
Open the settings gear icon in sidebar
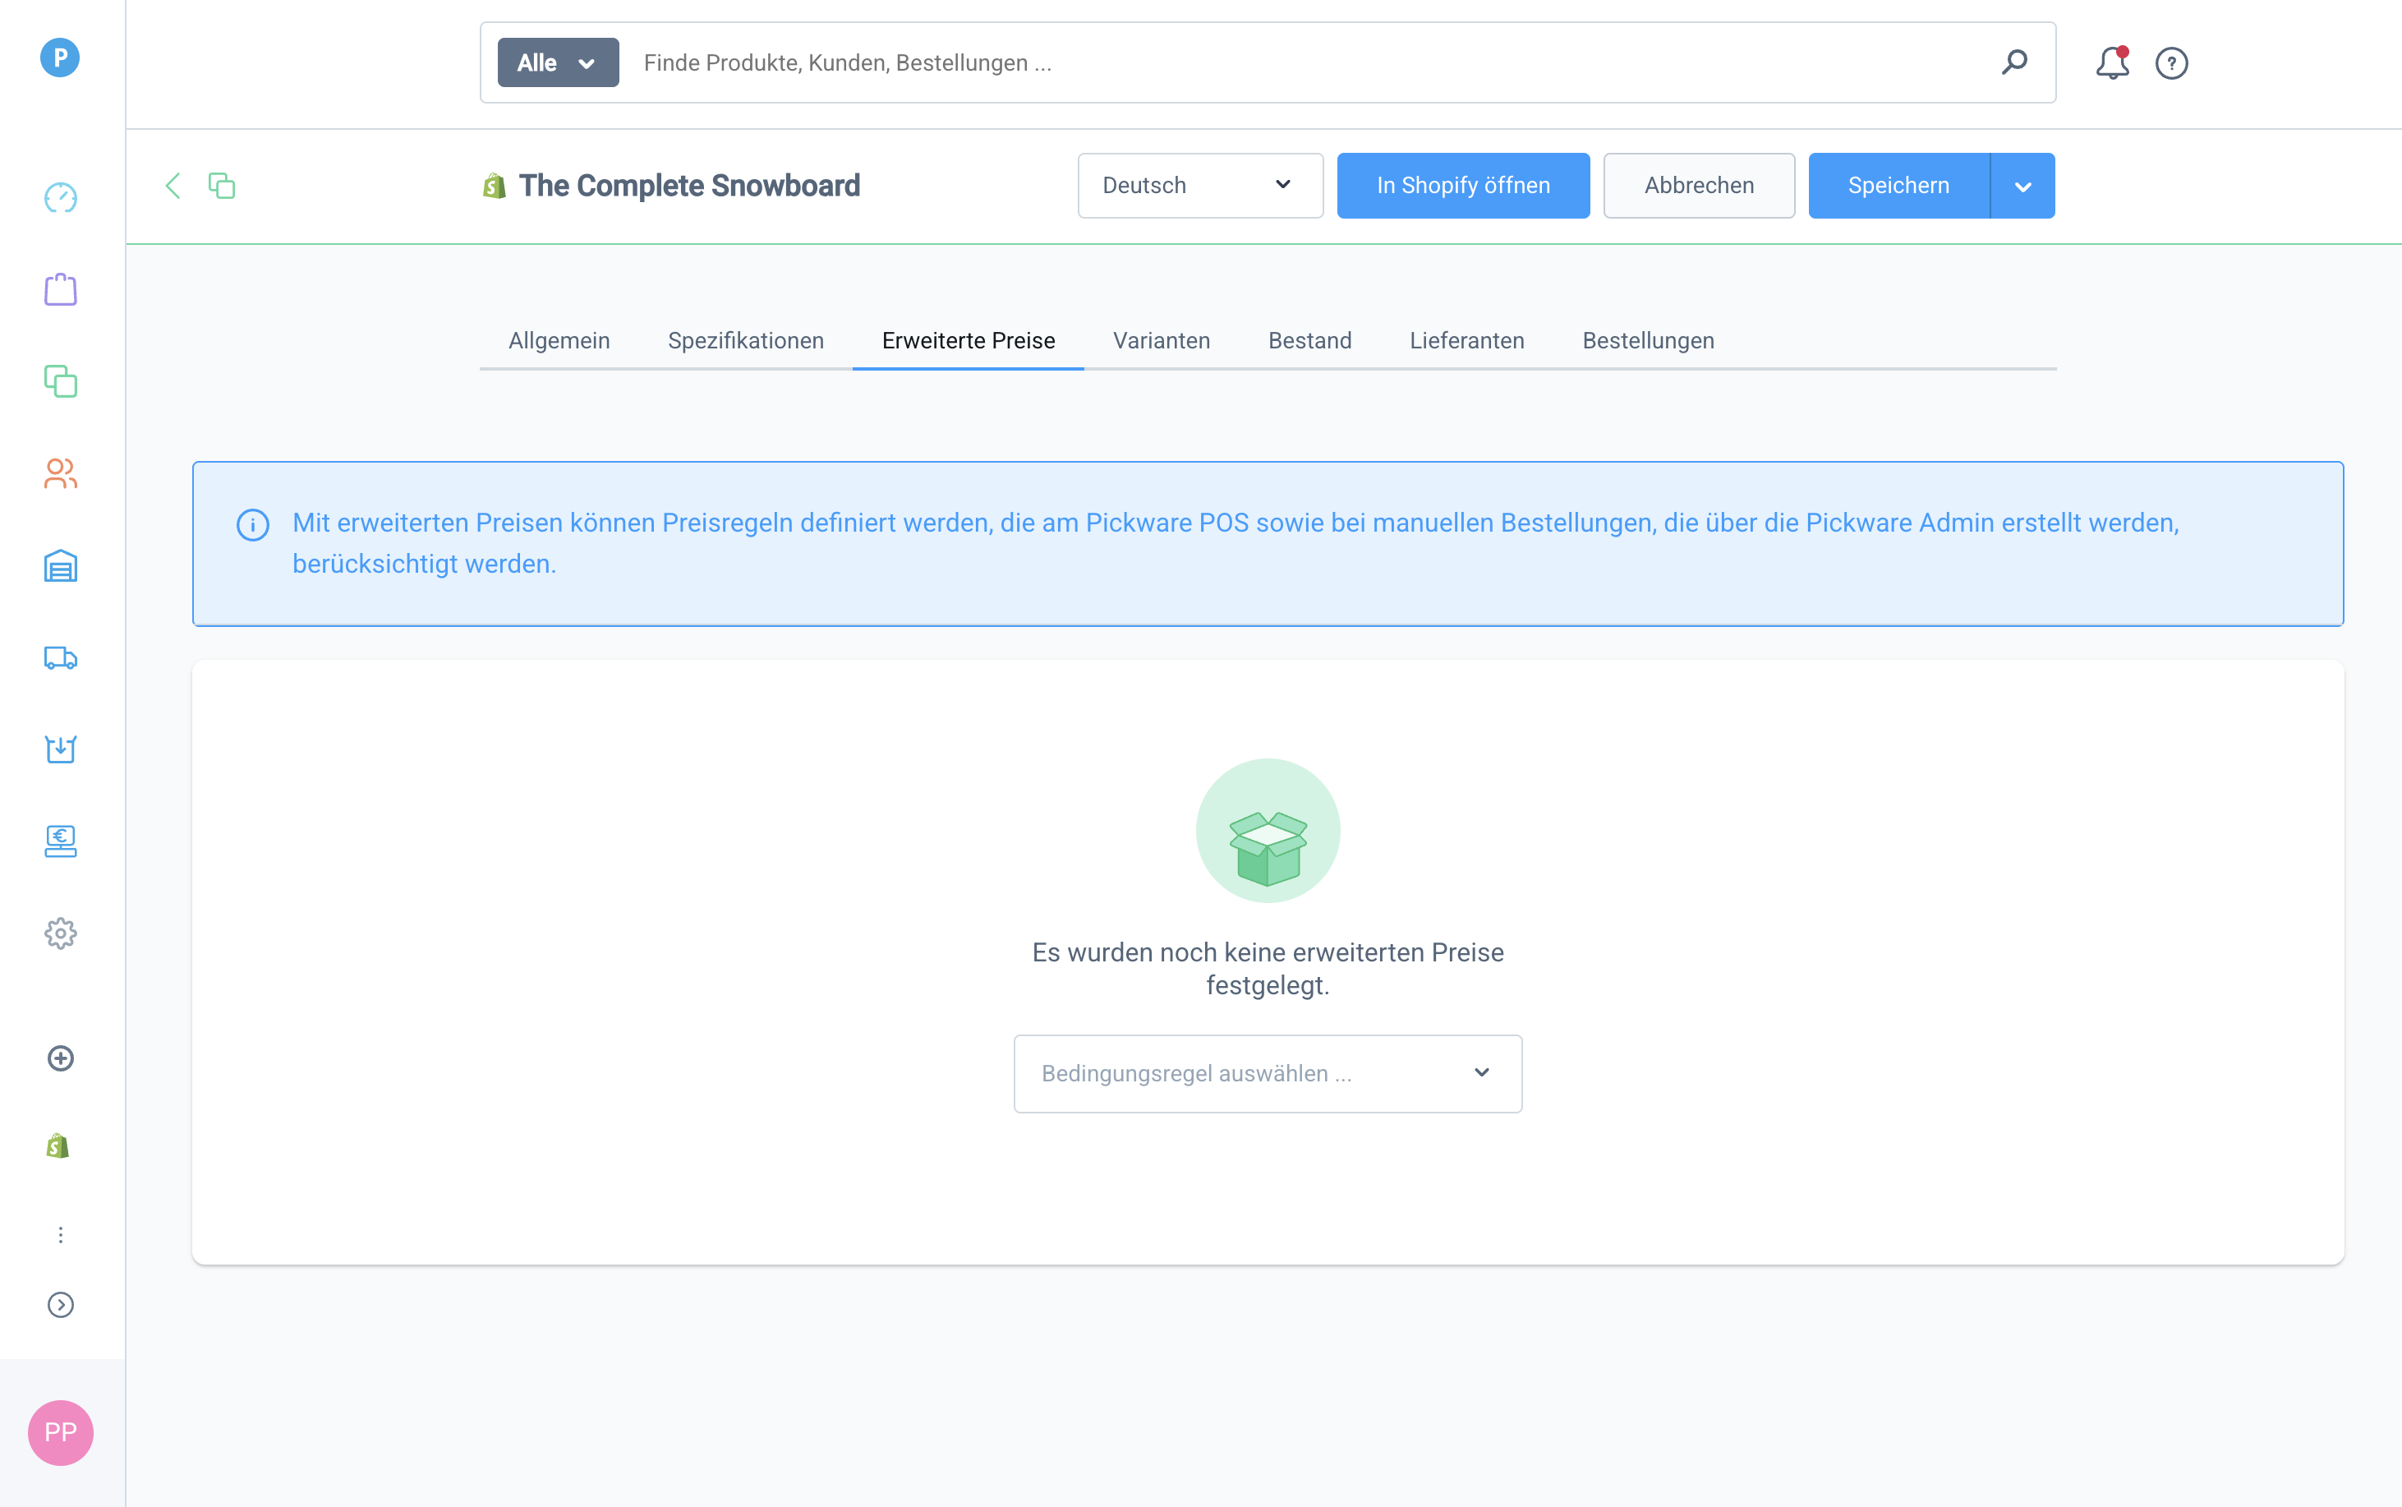[x=60, y=934]
